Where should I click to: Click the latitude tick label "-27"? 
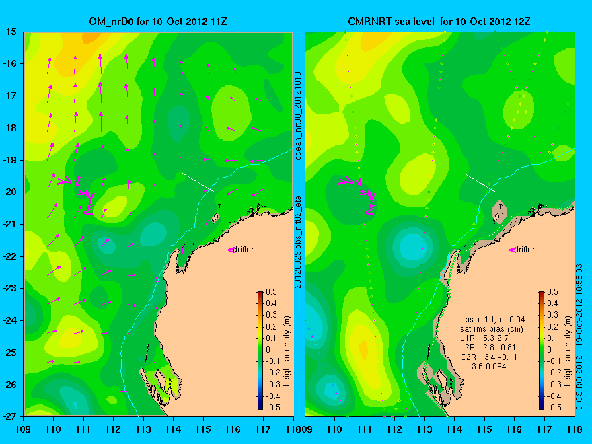pos(9,416)
